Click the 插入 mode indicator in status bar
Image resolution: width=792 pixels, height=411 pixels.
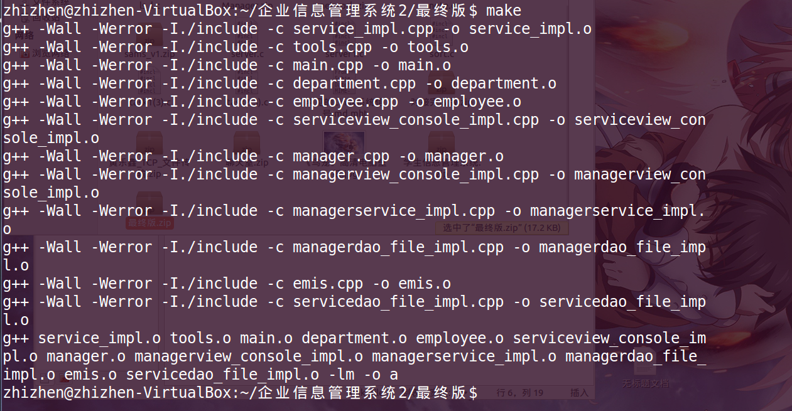579,393
